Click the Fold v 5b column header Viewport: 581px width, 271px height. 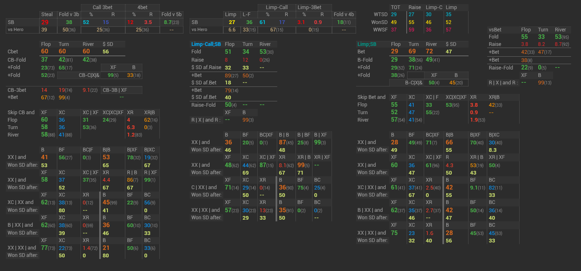(171, 14)
